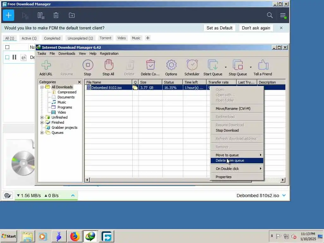Click the clock in system tray
324x243 pixels.
click(308, 236)
